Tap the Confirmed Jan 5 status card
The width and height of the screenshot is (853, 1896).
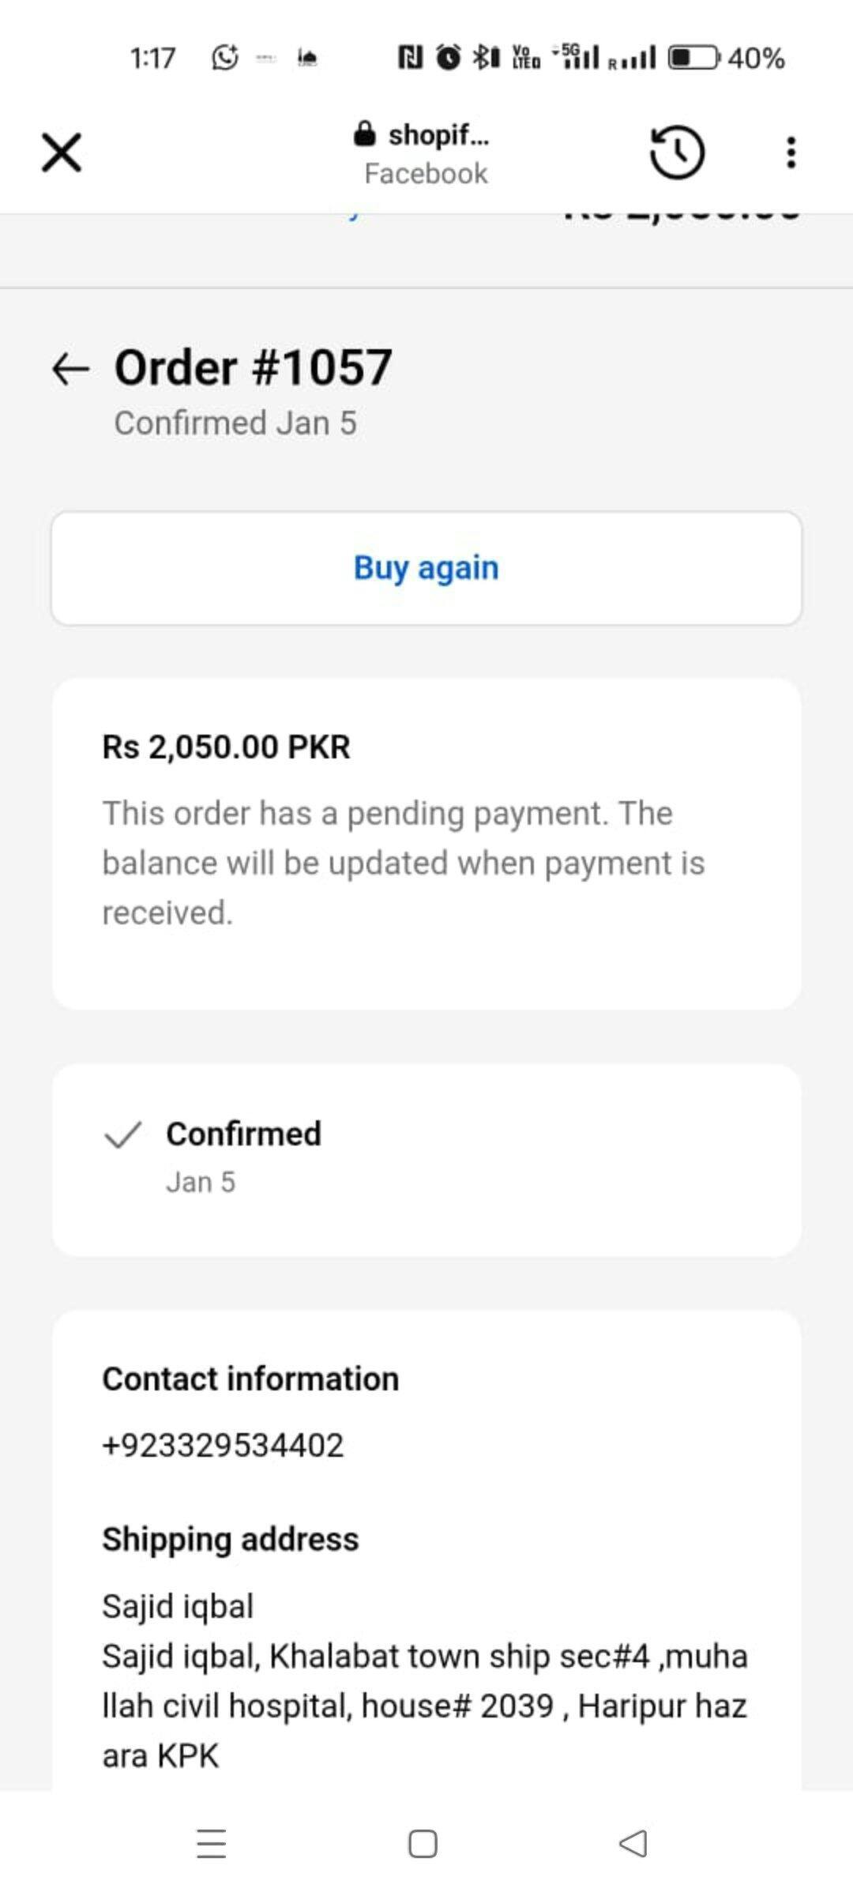(x=426, y=1160)
